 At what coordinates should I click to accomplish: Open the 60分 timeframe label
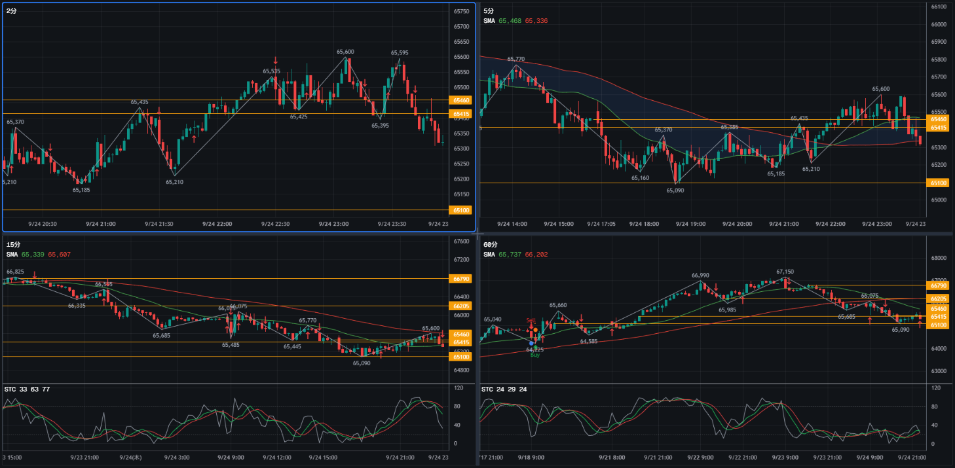491,243
